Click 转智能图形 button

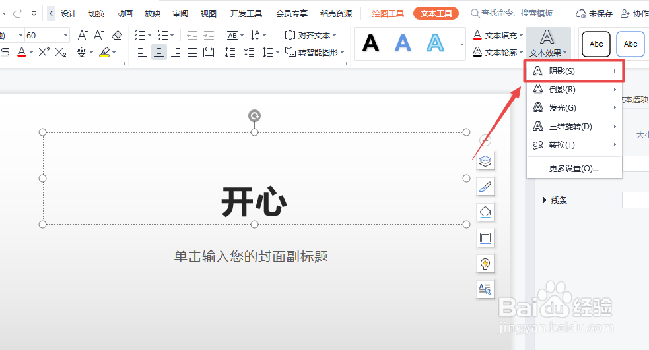tap(314, 53)
